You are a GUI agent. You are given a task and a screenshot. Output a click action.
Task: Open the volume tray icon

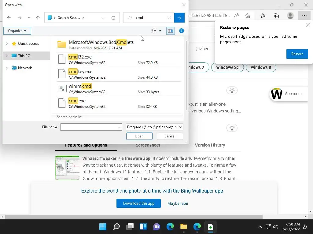(x=276, y=227)
